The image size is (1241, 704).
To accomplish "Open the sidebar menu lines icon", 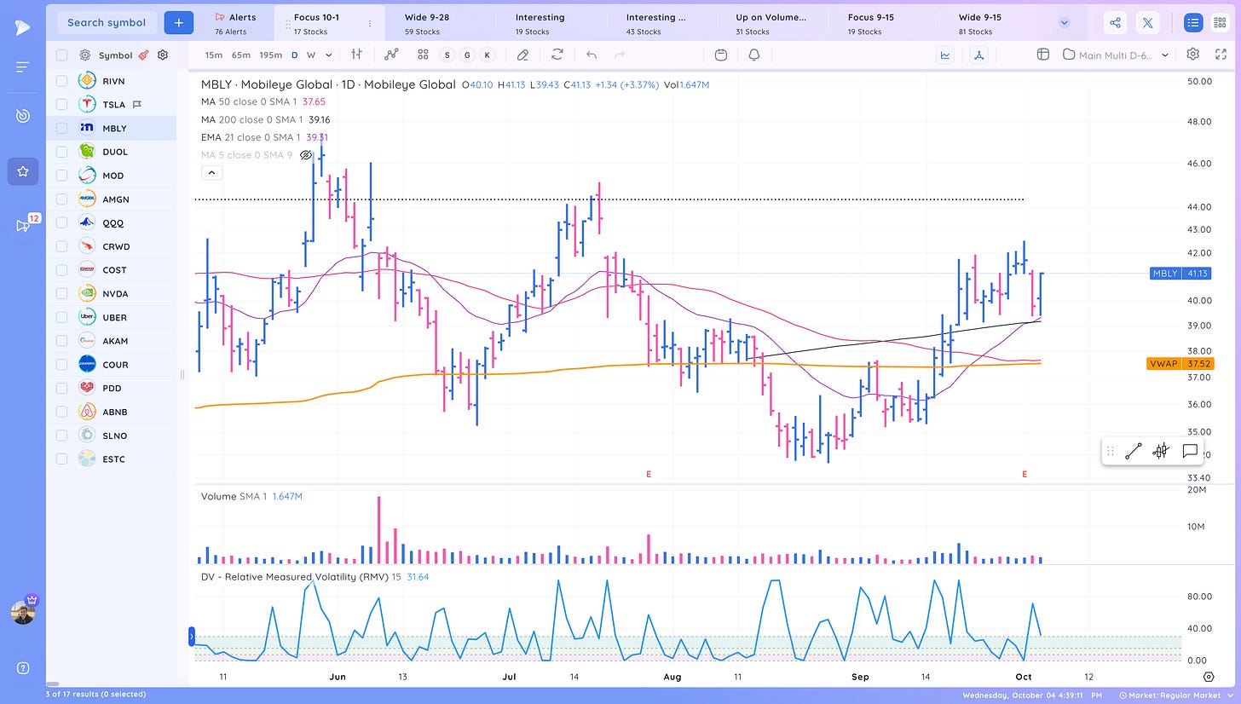I will [x=23, y=67].
